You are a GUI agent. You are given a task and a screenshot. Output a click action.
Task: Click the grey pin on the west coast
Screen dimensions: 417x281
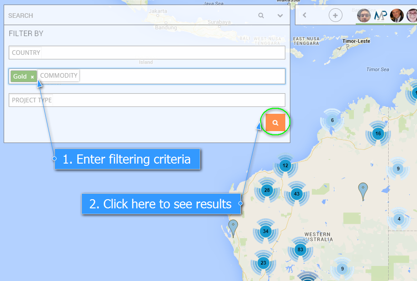233,227
